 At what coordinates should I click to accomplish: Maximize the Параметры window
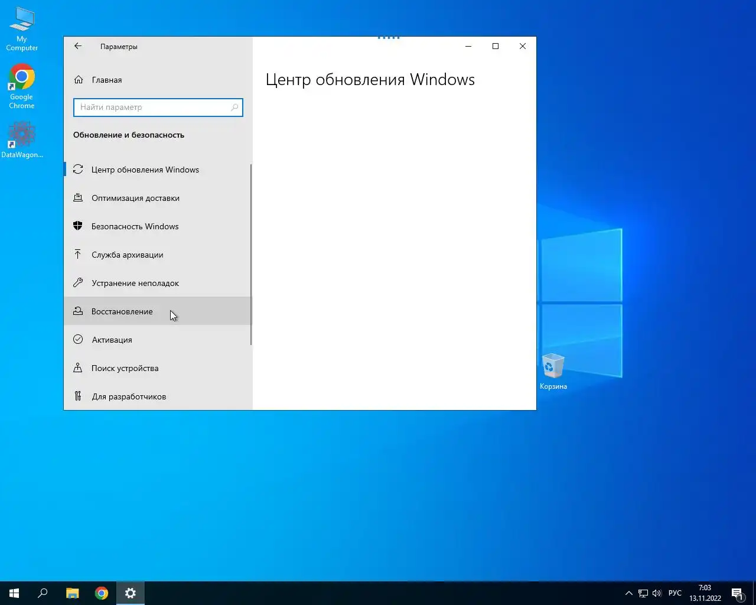click(496, 46)
